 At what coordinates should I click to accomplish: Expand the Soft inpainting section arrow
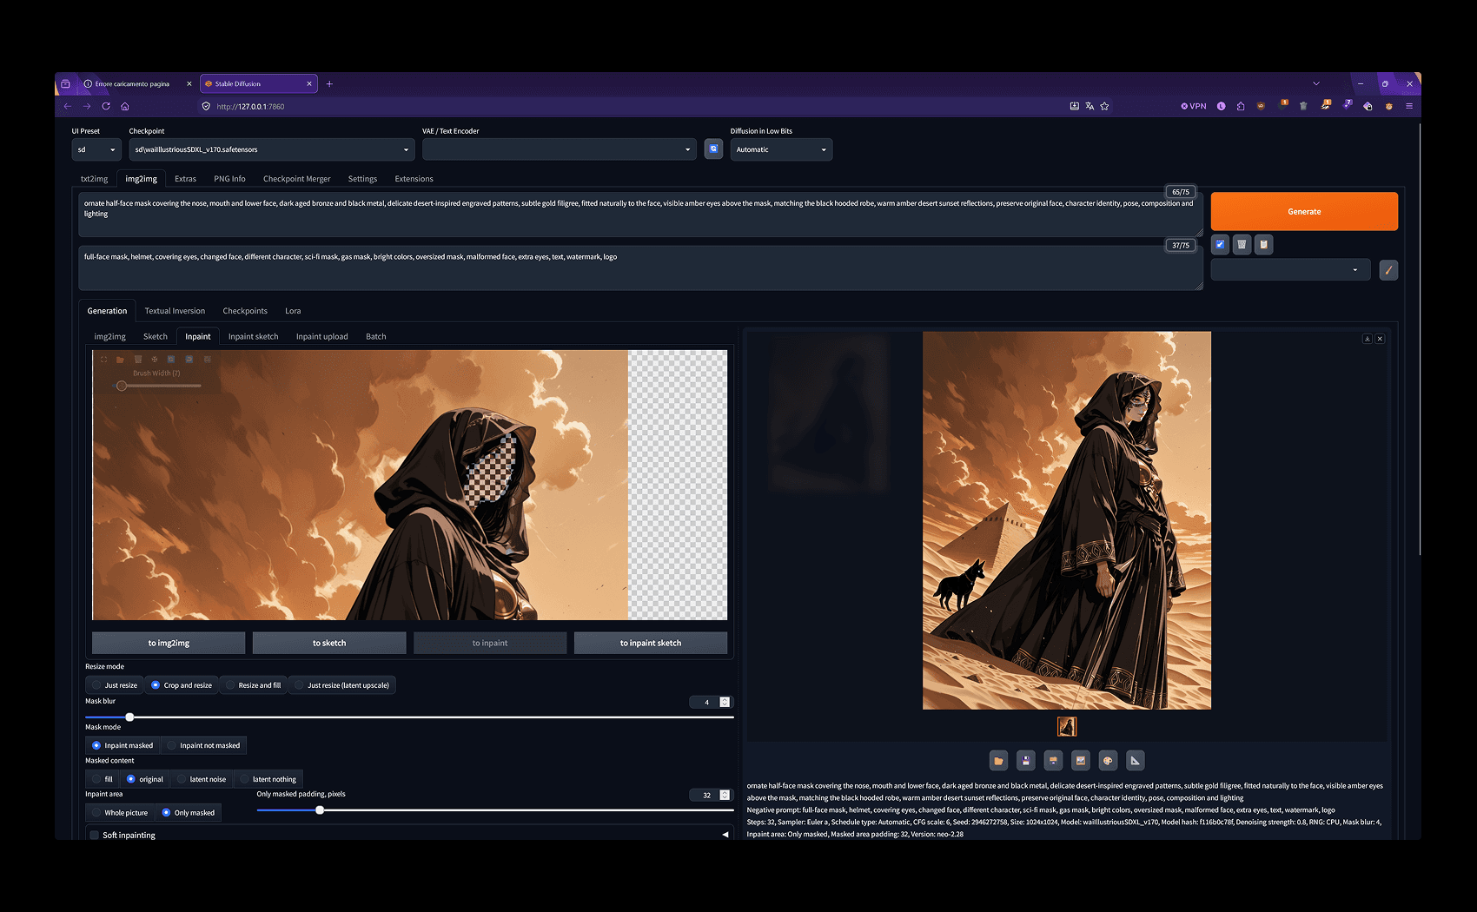pyautogui.click(x=725, y=835)
